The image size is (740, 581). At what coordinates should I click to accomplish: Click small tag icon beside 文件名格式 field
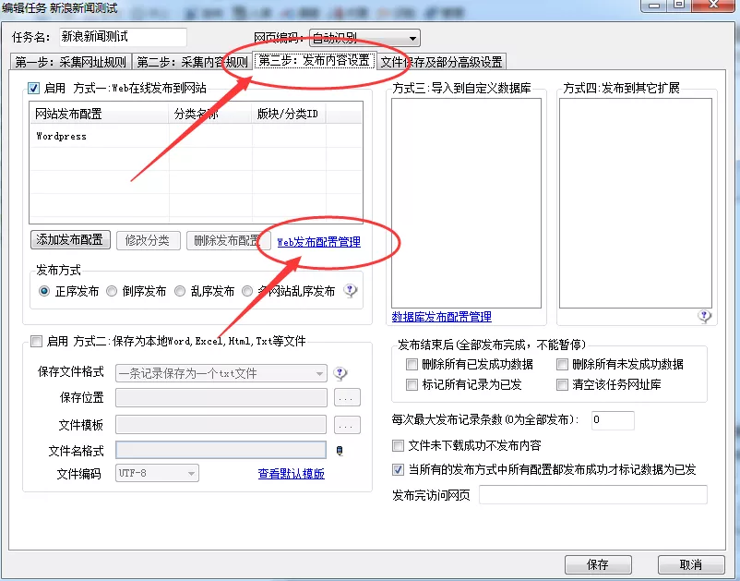pyautogui.click(x=339, y=450)
